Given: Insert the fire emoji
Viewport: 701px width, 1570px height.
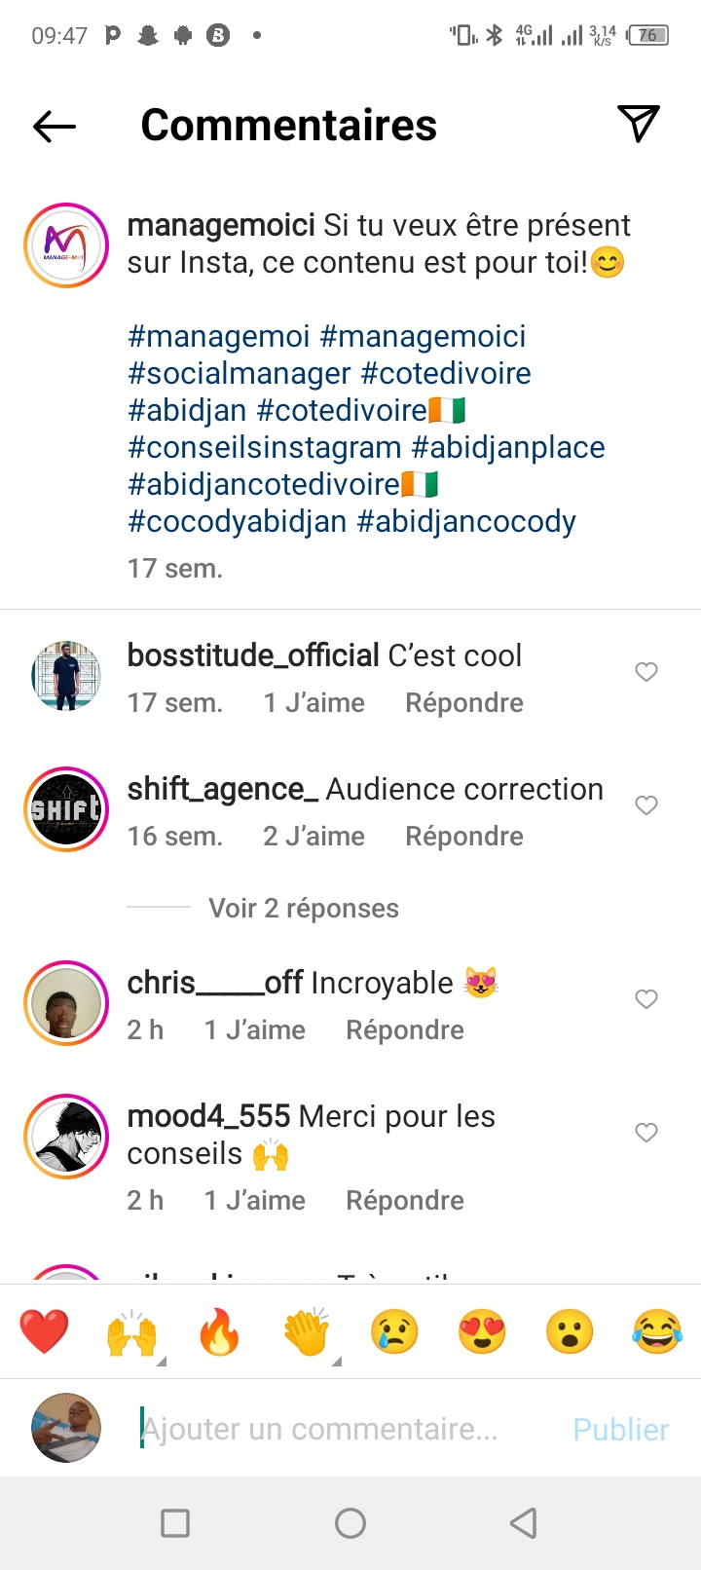Looking at the screenshot, I should tap(219, 1331).
